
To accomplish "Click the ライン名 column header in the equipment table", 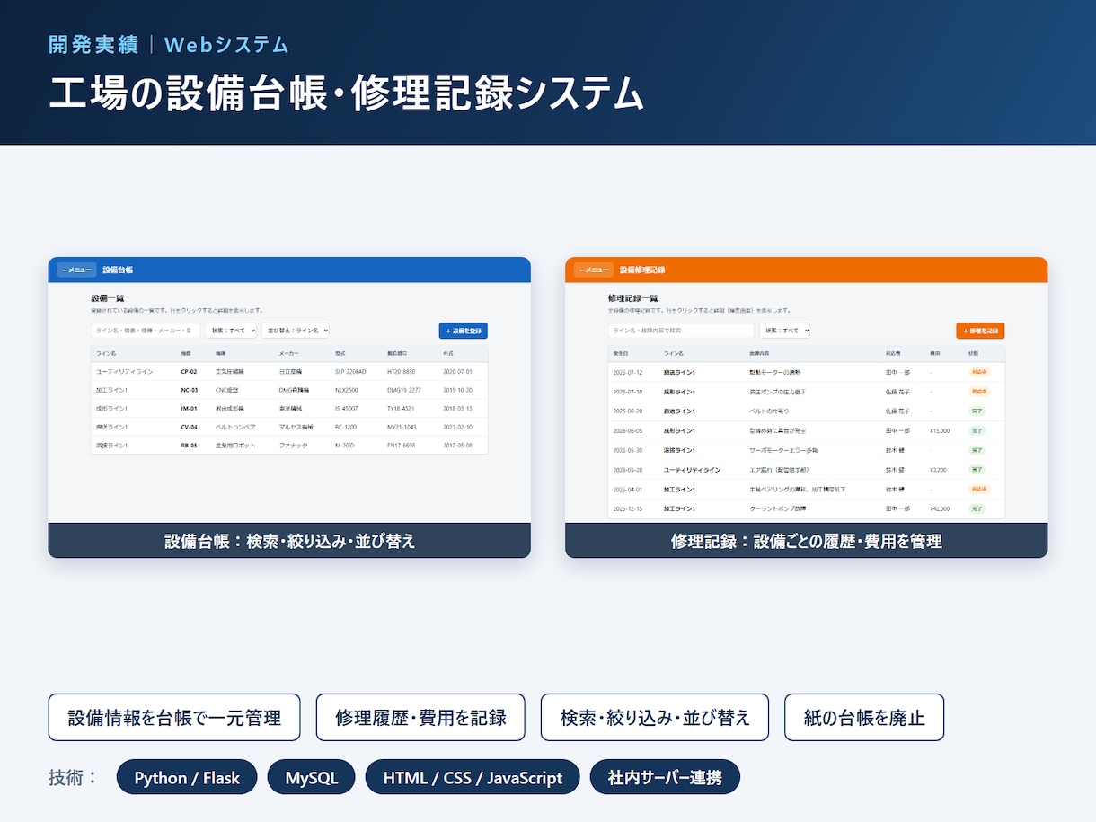I will pos(106,353).
